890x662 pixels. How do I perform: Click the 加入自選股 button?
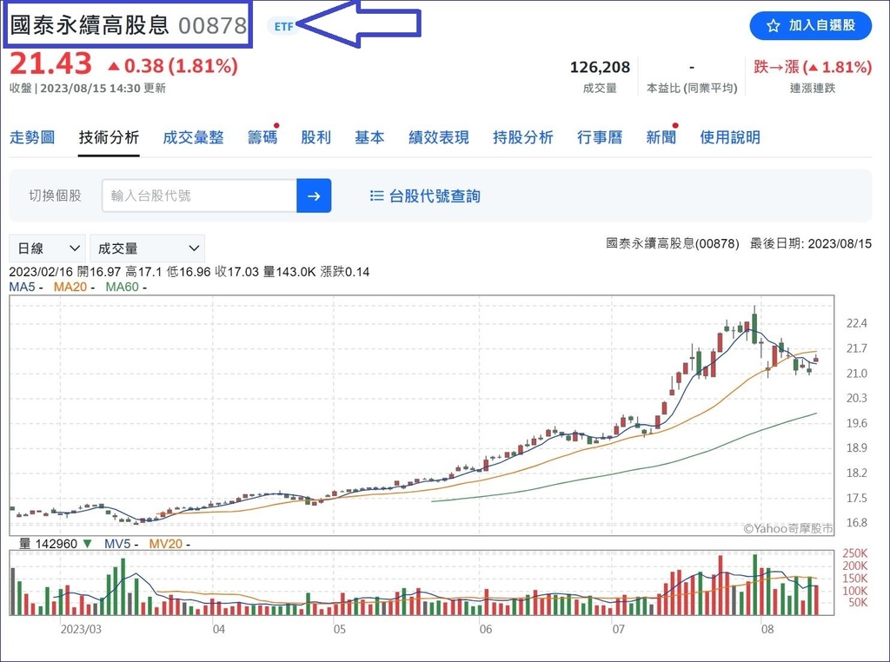click(811, 25)
